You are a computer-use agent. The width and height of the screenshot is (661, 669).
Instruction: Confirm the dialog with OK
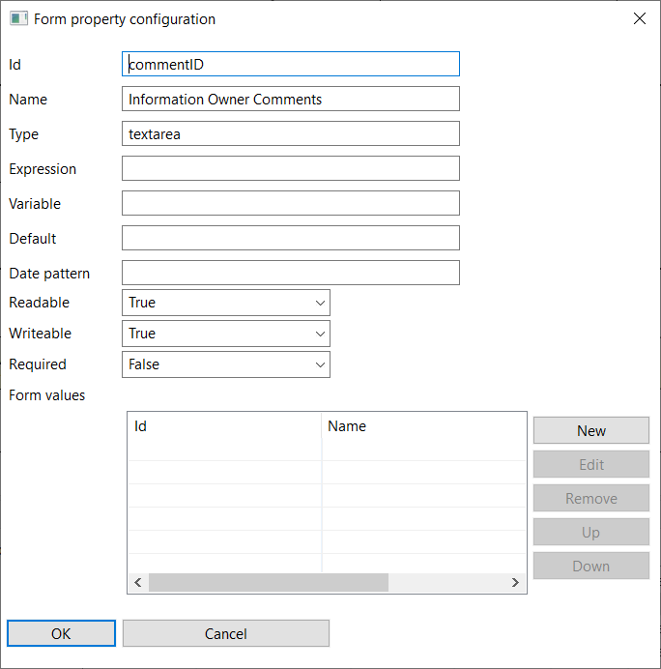click(x=61, y=633)
